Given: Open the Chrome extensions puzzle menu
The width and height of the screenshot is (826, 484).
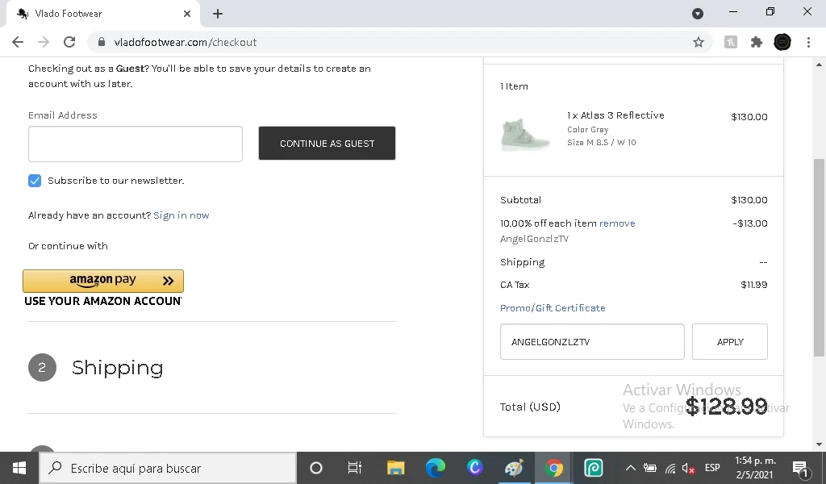Looking at the screenshot, I should 757,42.
